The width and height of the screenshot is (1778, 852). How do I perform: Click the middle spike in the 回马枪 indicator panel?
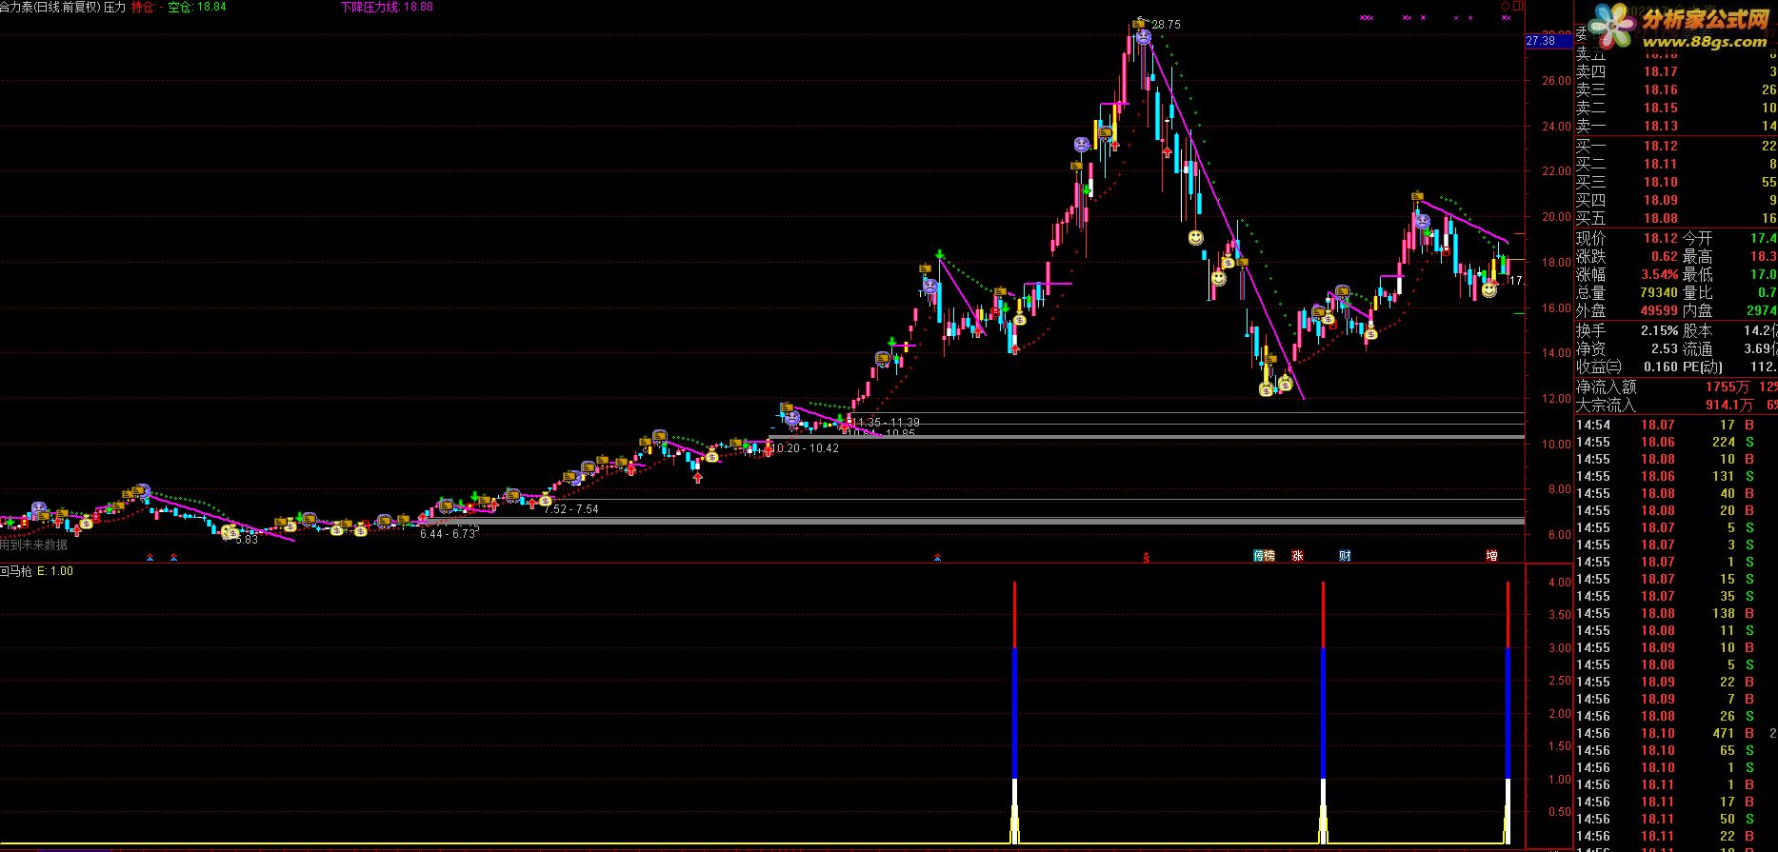pyautogui.click(x=1323, y=712)
